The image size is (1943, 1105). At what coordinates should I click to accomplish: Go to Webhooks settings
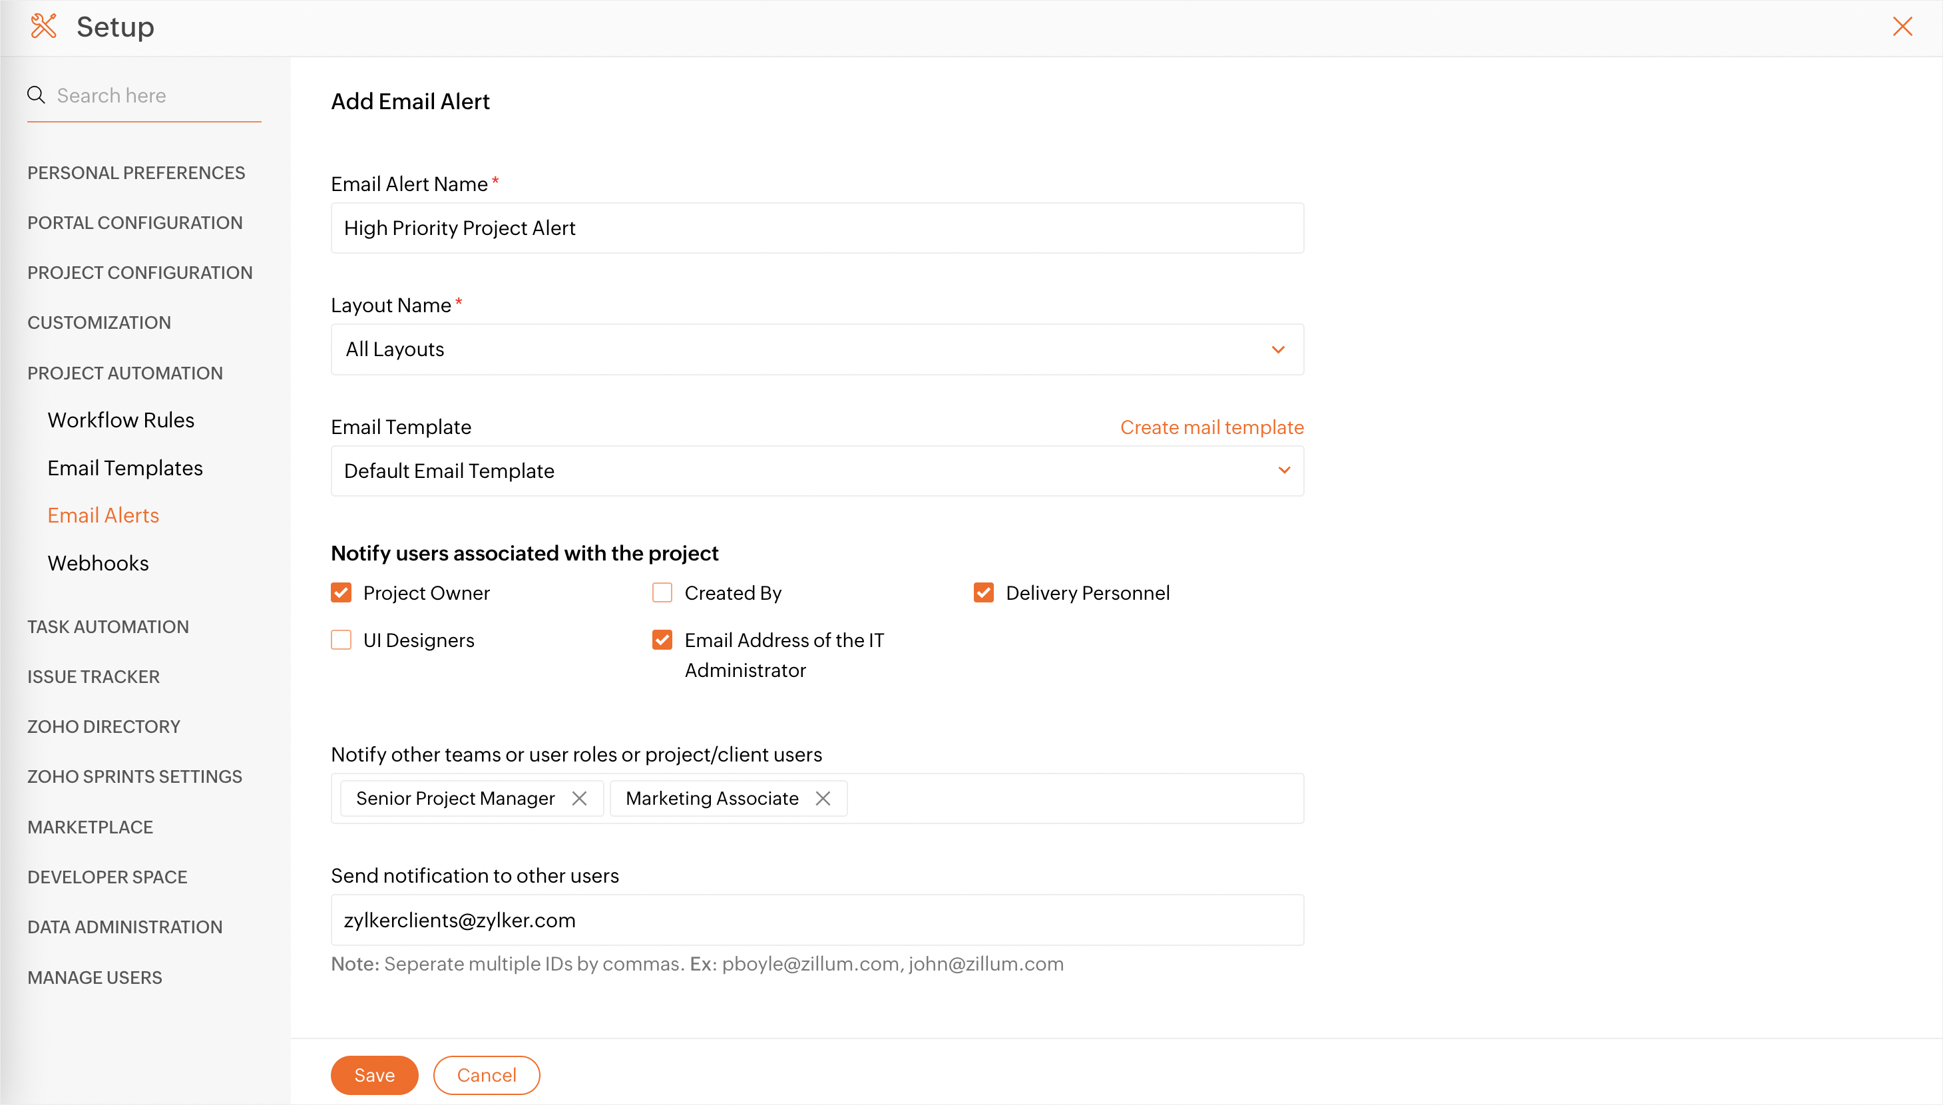point(99,563)
